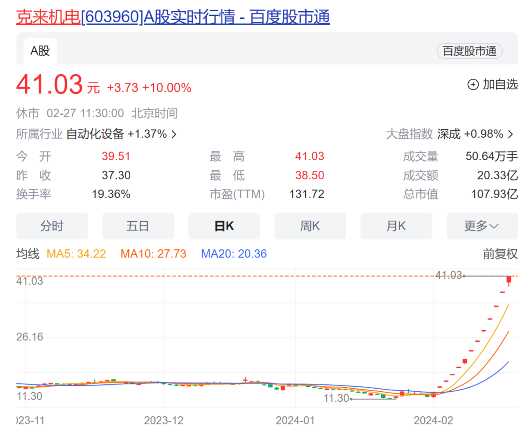Open the 更多 dropdown

482,226
